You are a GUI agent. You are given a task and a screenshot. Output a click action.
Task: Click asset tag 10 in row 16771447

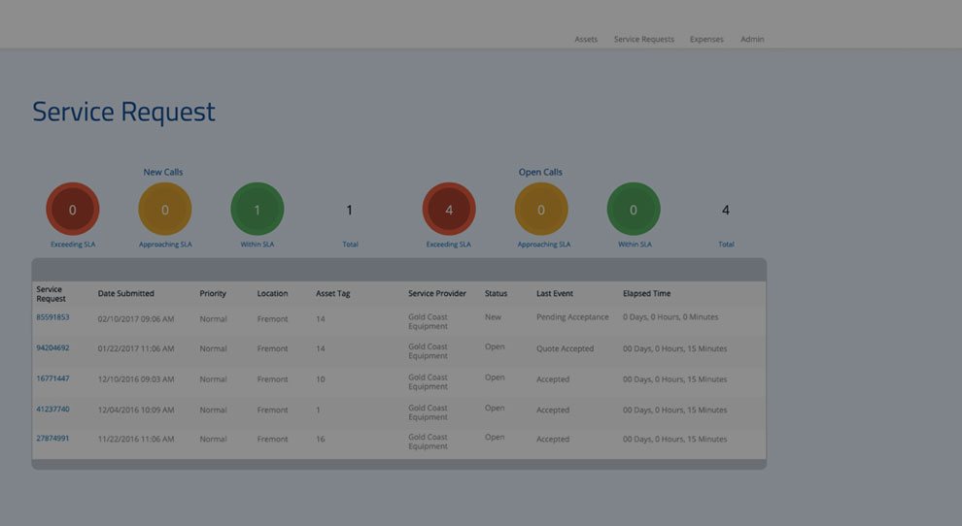point(321,379)
